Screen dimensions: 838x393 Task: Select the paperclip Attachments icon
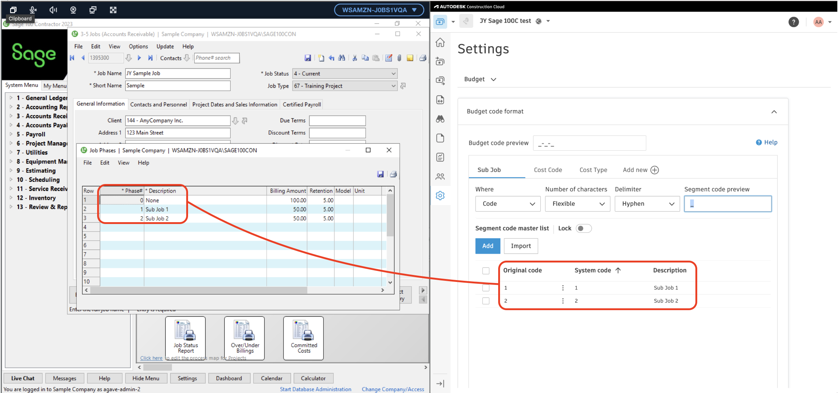[x=399, y=58]
